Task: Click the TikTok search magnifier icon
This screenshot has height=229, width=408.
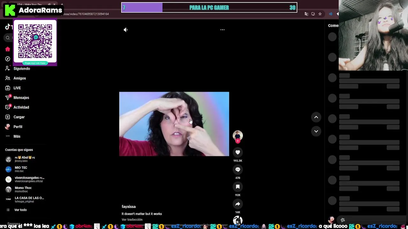Action: click(x=8, y=38)
